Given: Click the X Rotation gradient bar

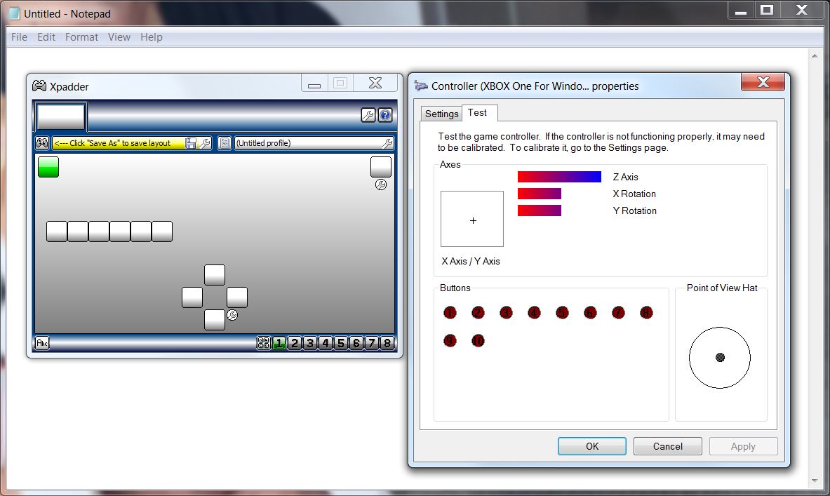Looking at the screenshot, I should pyautogui.click(x=540, y=194).
